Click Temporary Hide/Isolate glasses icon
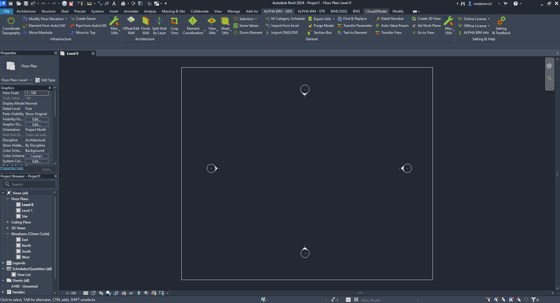The image size is (560, 303). coord(131,293)
